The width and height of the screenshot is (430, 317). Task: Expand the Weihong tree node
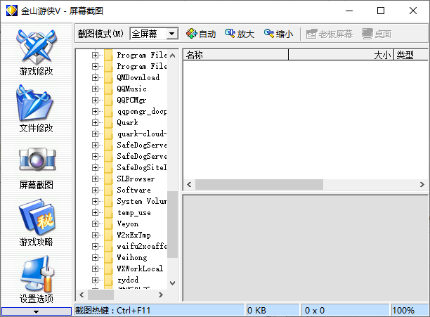95,257
